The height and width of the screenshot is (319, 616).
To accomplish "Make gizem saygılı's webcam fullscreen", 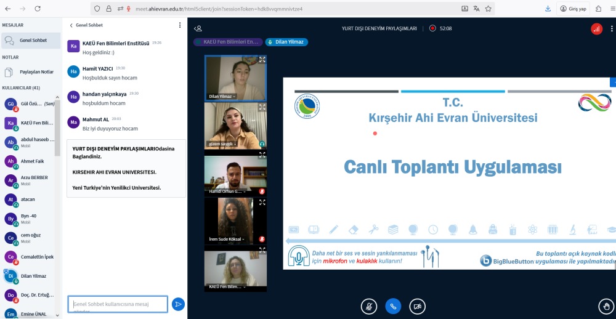I will tap(262, 107).
